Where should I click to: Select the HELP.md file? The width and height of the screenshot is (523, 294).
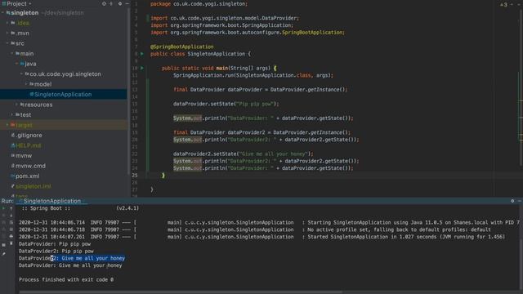click(26, 145)
